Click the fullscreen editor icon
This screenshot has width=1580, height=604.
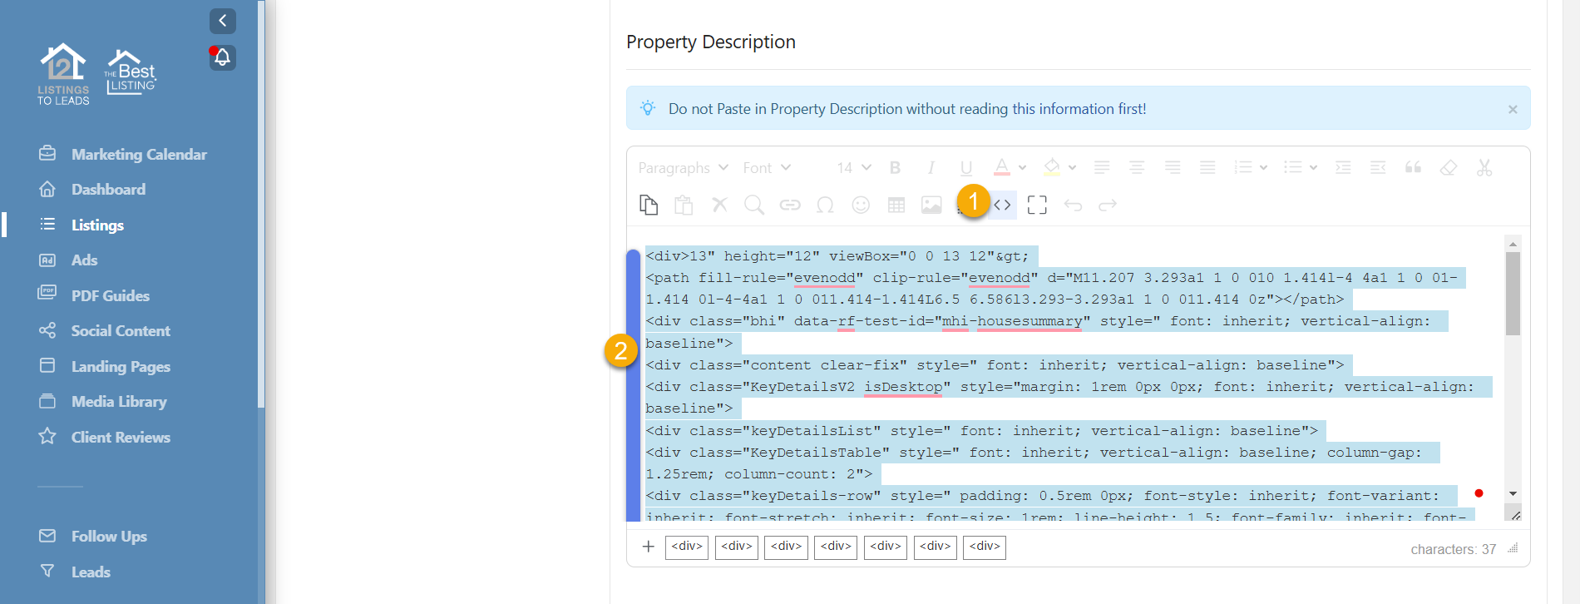tap(1037, 205)
